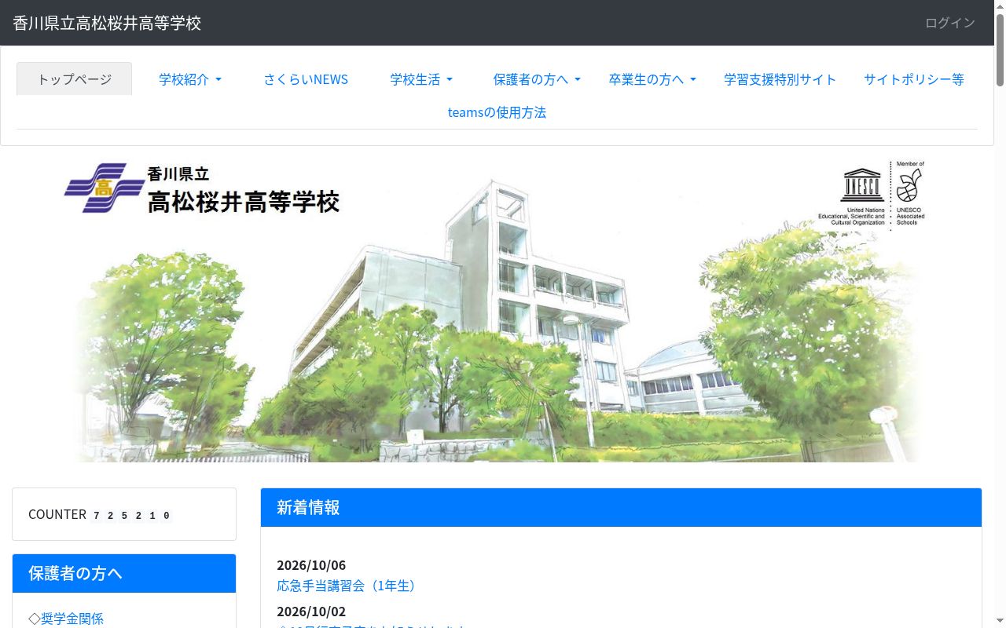Click the site title 香川県立高松桜井高等学校 in header
Screen dimensions: 1006x628
(x=107, y=23)
